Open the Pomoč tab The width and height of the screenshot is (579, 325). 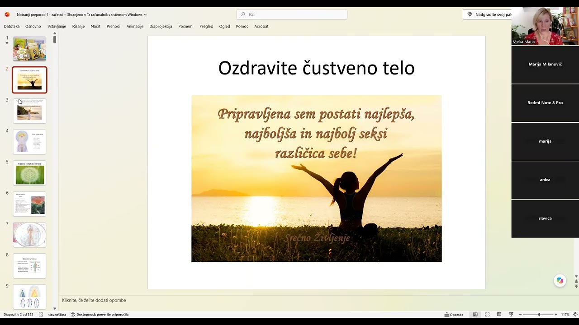click(x=242, y=26)
